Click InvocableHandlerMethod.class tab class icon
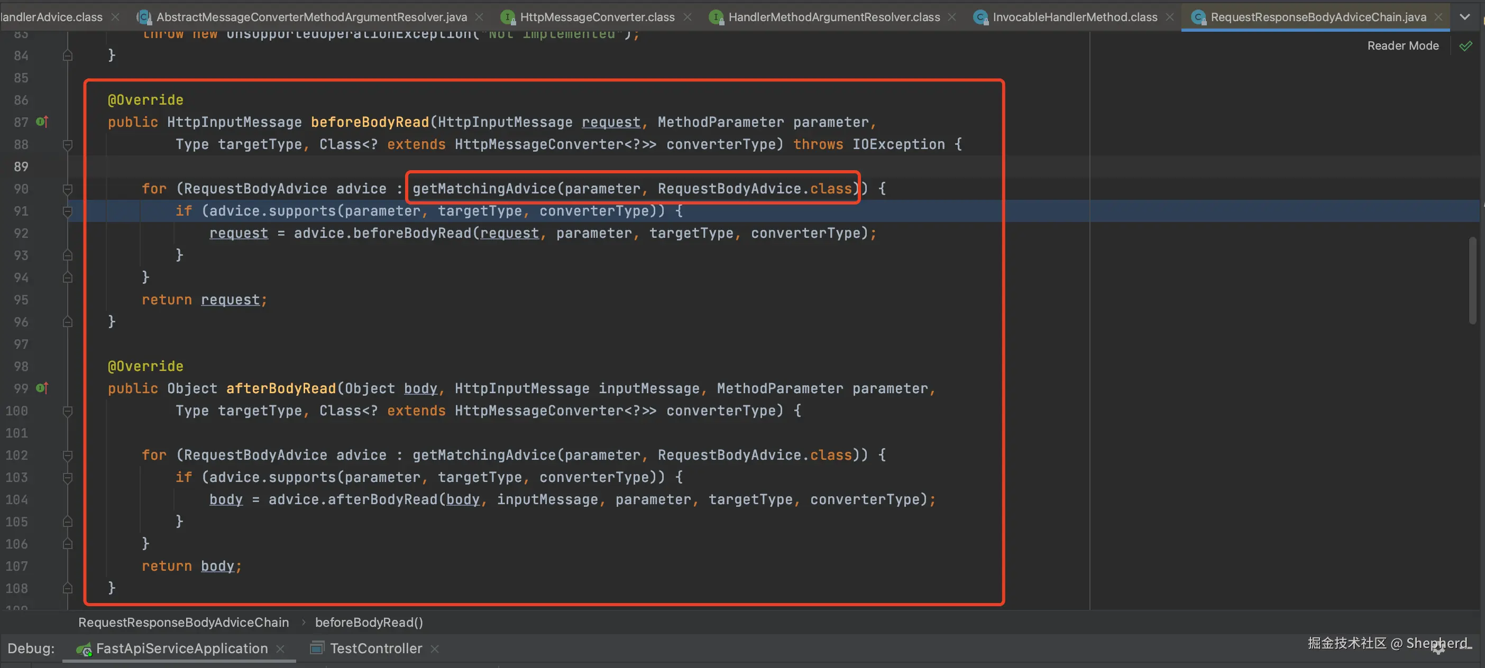The height and width of the screenshot is (668, 1485). (x=980, y=17)
